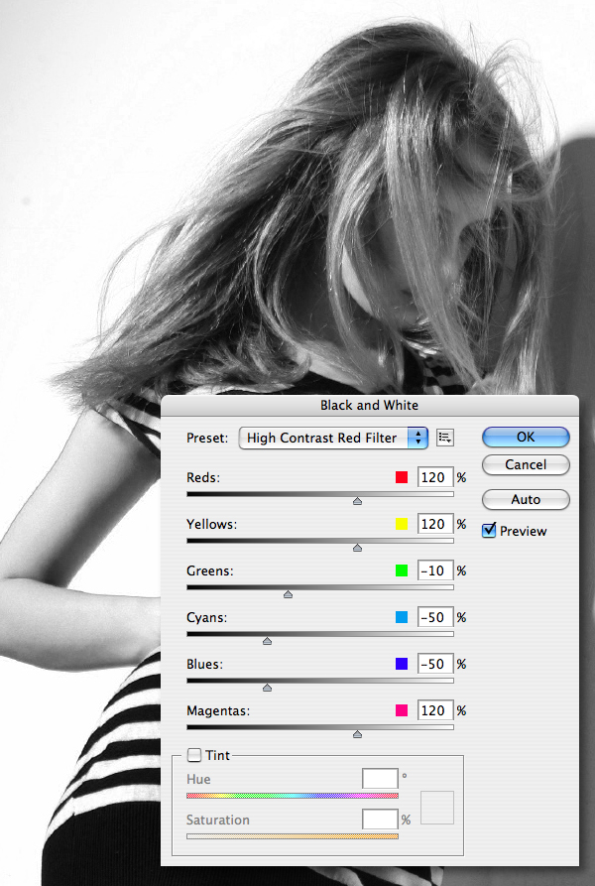Click the Auto button
The image size is (595, 886).
point(526,499)
